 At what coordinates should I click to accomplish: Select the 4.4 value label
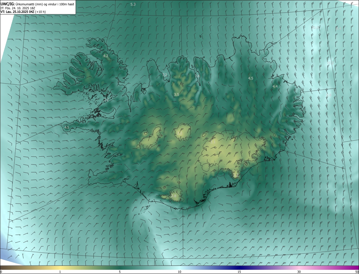[x=275, y=87]
